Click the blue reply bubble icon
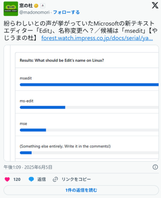This screenshot has height=198, width=161. click(31, 179)
